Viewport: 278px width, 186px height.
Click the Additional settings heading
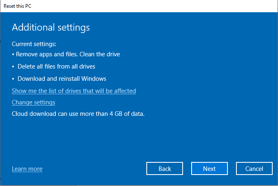point(51,27)
